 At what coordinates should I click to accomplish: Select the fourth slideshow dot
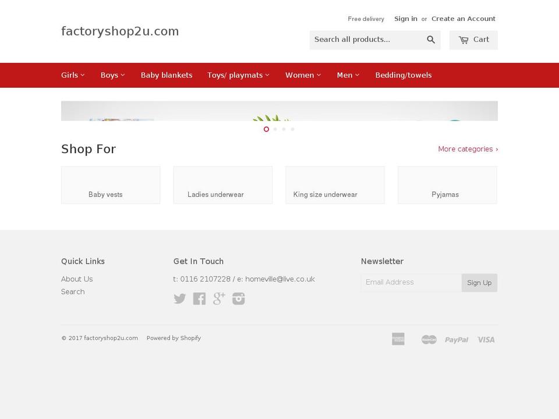pyautogui.click(x=293, y=129)
